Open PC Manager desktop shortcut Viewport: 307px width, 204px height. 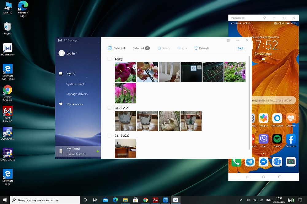pyautogui.click(x=8, y=49)
